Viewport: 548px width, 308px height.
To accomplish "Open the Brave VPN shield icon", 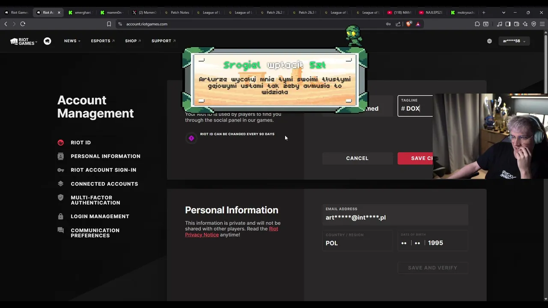I will pyautogui.click(x=533, y=24).
